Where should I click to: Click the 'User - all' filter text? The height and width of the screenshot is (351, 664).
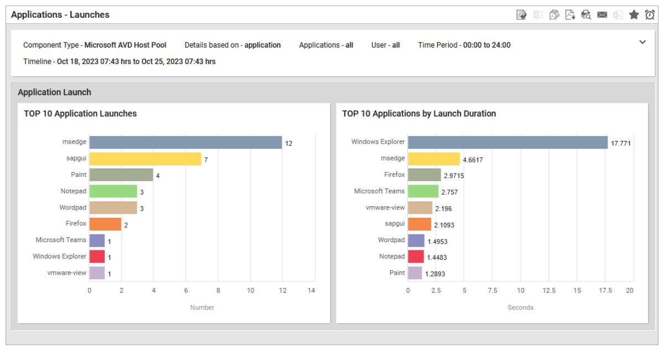point(386,45)
